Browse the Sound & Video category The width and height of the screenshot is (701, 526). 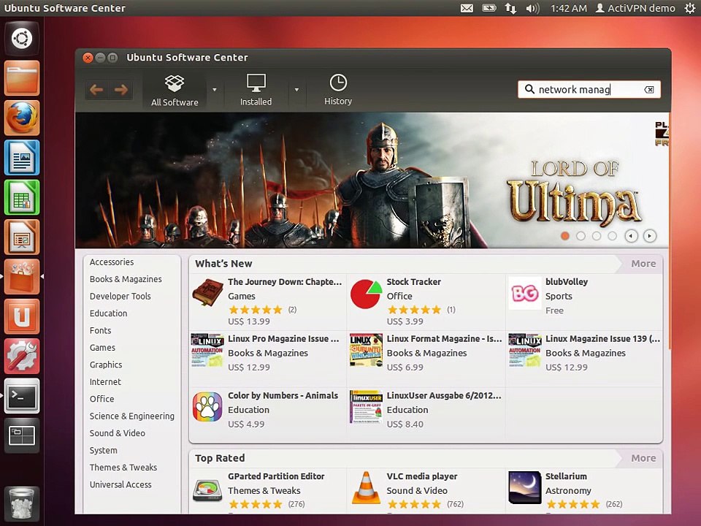(x=117, y=433)
